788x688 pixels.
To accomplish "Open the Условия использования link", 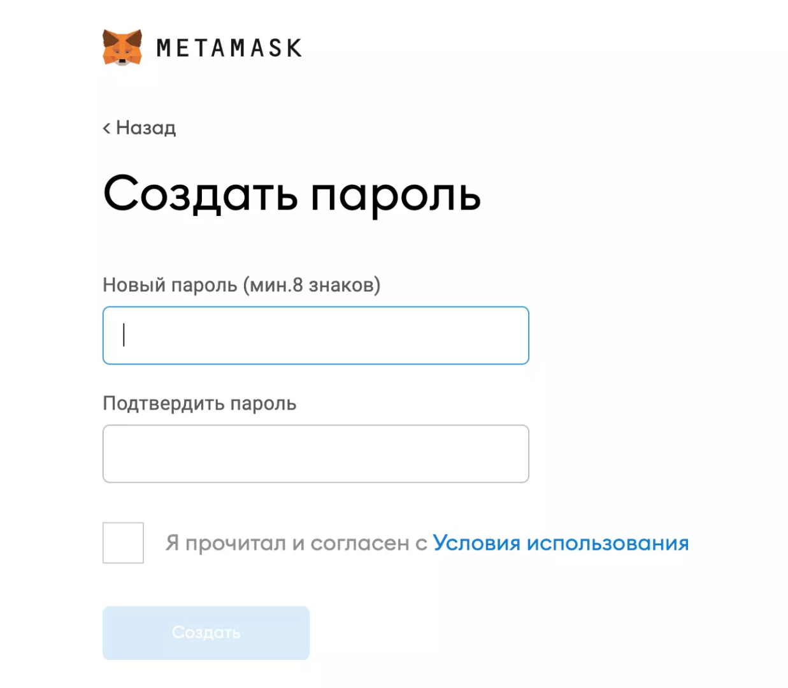I will coord(561,543).
